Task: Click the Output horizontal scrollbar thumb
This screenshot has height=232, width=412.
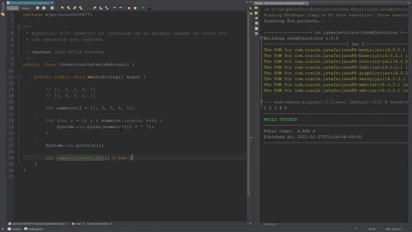Action: (x=270, y=224)
